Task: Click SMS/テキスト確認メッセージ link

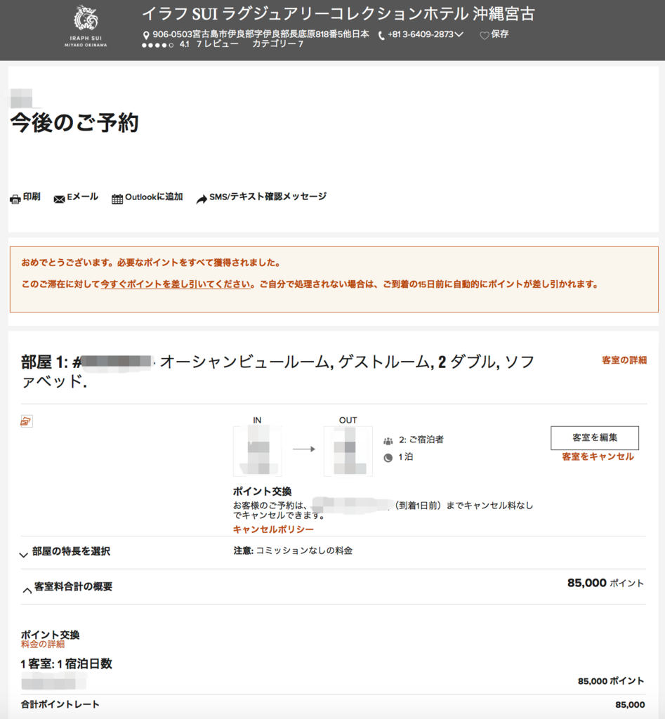Action: pyautogui.click(x=268, y=197)
